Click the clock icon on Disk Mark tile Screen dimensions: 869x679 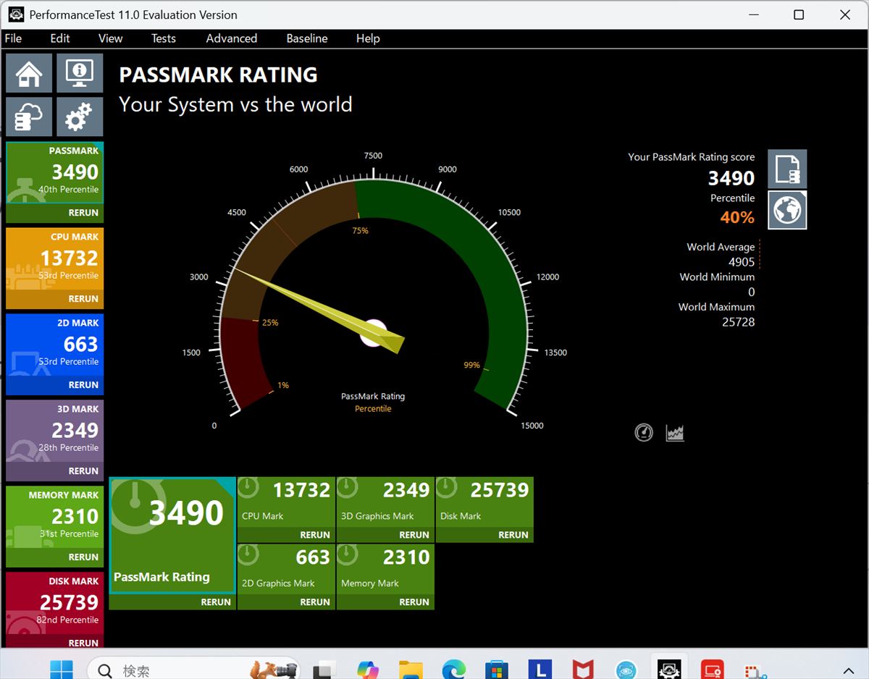(447, 488)
